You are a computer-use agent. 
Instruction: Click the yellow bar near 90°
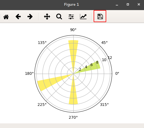73,51
